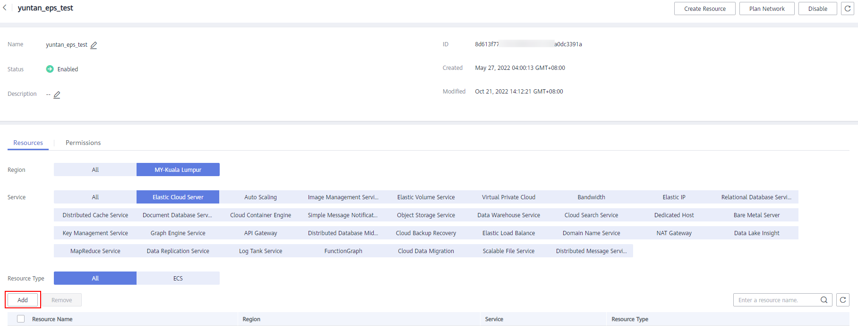Filter services by Elastic Cloud Server
This screenshot has width=858, height=331.
tap(178, 197)
